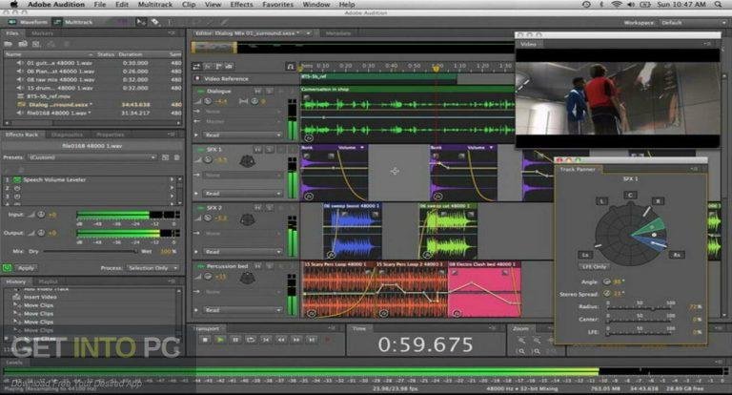
Task: Click the green Play button in Transport
Action: tap(220, 340)
